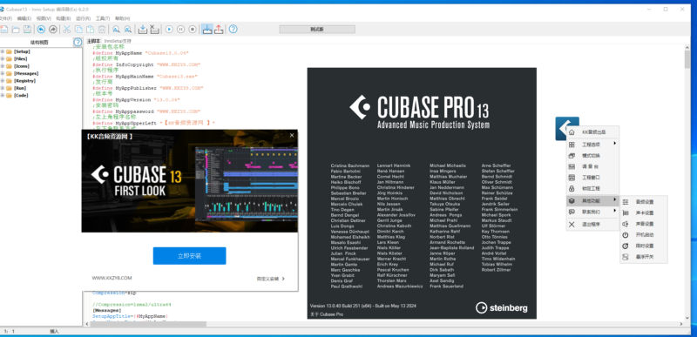Click the Find magnifier toolbar icon

[x=116, y=30]
